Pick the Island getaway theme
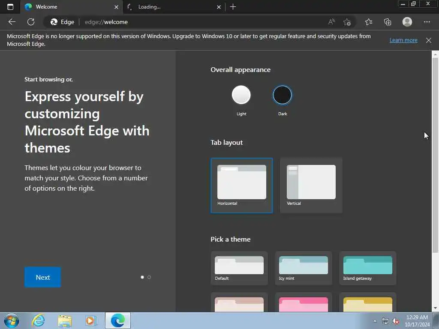 pos(367,268)
